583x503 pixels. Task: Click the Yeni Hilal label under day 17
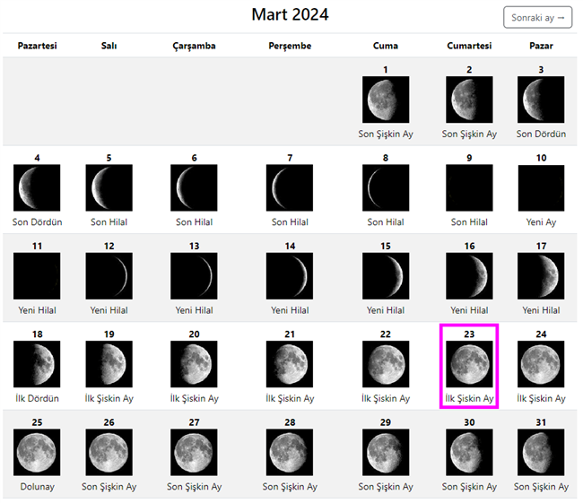[x=541, y=310]
